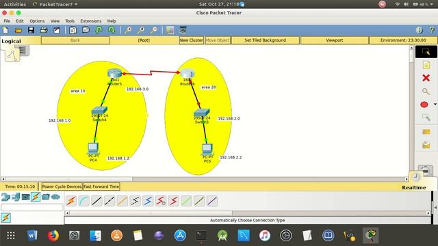Select Router5 in area 10

tap(114, 73)
